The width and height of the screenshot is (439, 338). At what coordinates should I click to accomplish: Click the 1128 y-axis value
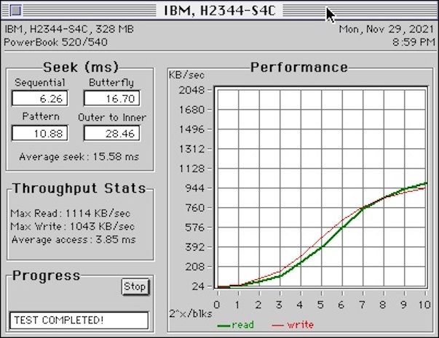pyautogui.click(x=191, y=169)
